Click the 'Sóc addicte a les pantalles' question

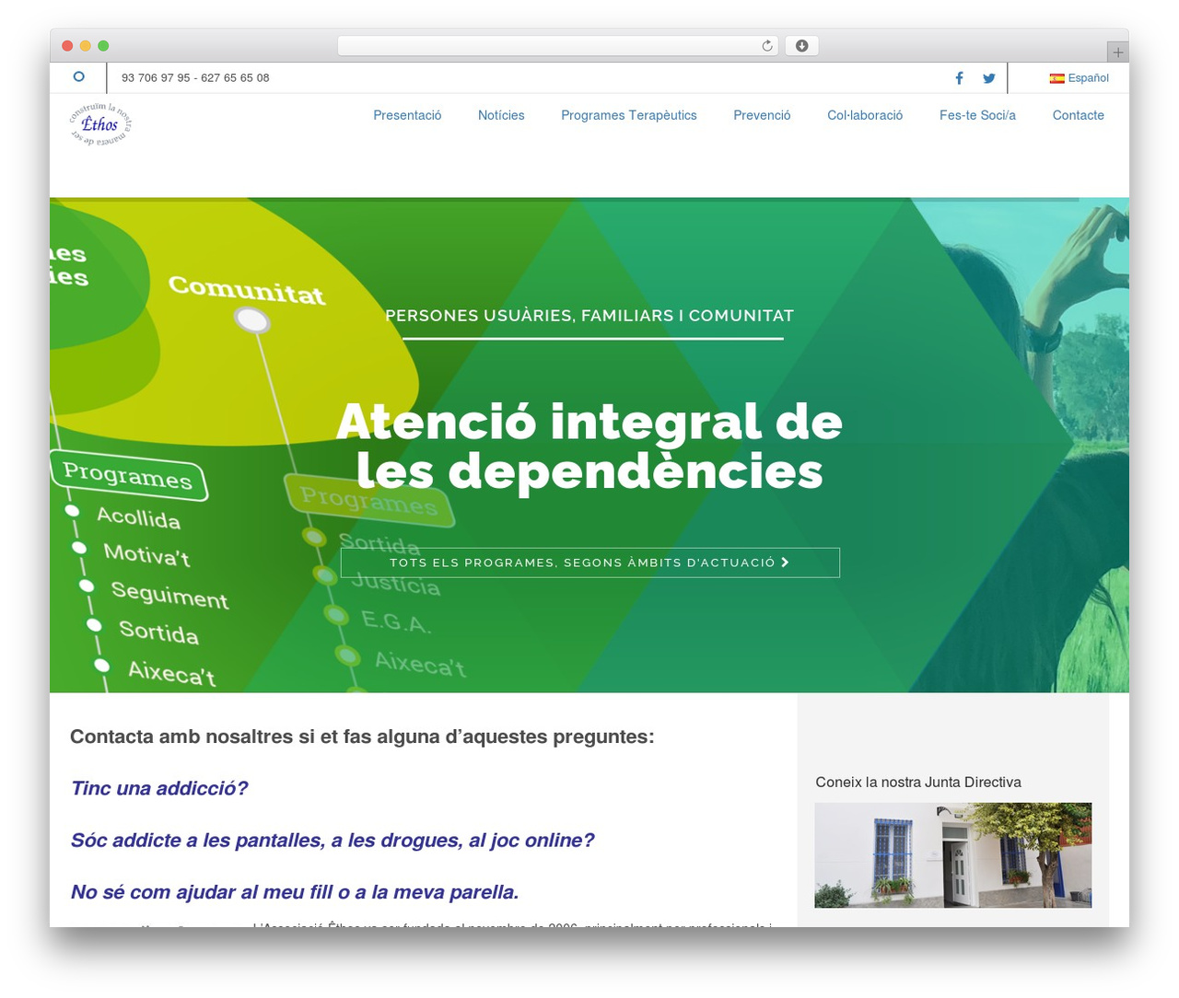click(x=333, y=840)
